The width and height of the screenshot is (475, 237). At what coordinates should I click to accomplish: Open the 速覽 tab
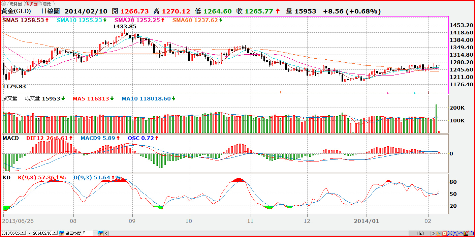[46, 4]
